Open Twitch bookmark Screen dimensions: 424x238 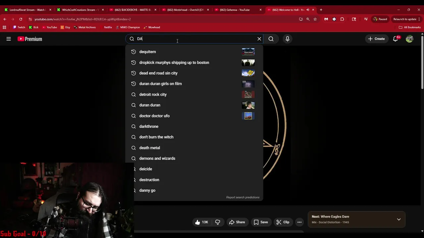click(19, 27)
